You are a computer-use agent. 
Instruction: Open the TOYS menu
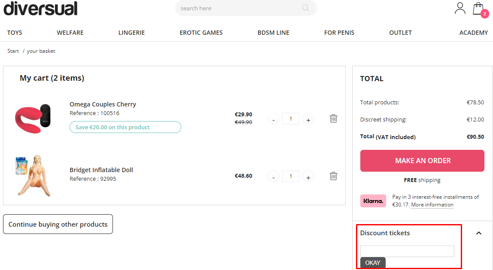[x=15, y=33]
